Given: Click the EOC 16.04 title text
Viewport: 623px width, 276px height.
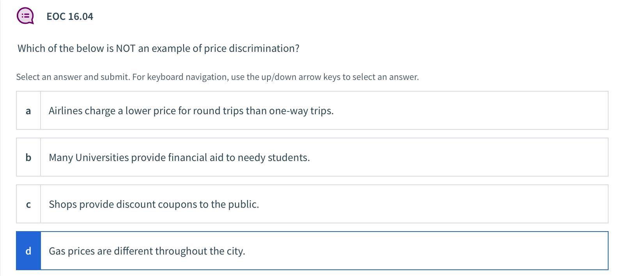Looking at the screenshot, I should (69, 16).
